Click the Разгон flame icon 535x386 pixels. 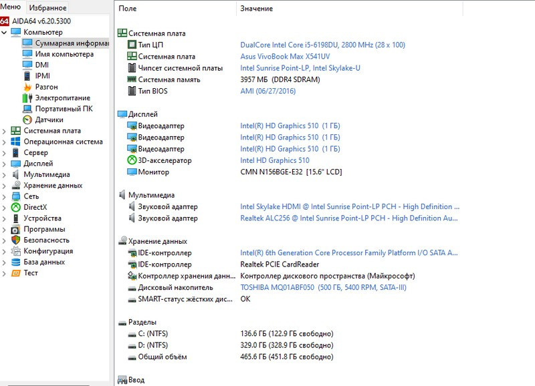click(27, 87)
